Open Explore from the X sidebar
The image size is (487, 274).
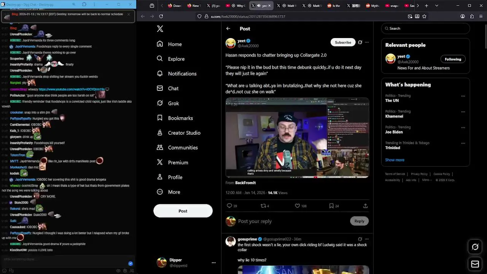point(170,59)
